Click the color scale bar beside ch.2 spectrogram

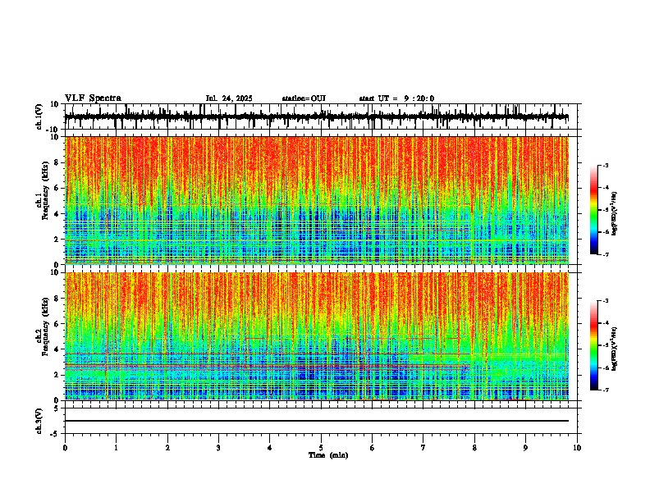coord(593,345)
